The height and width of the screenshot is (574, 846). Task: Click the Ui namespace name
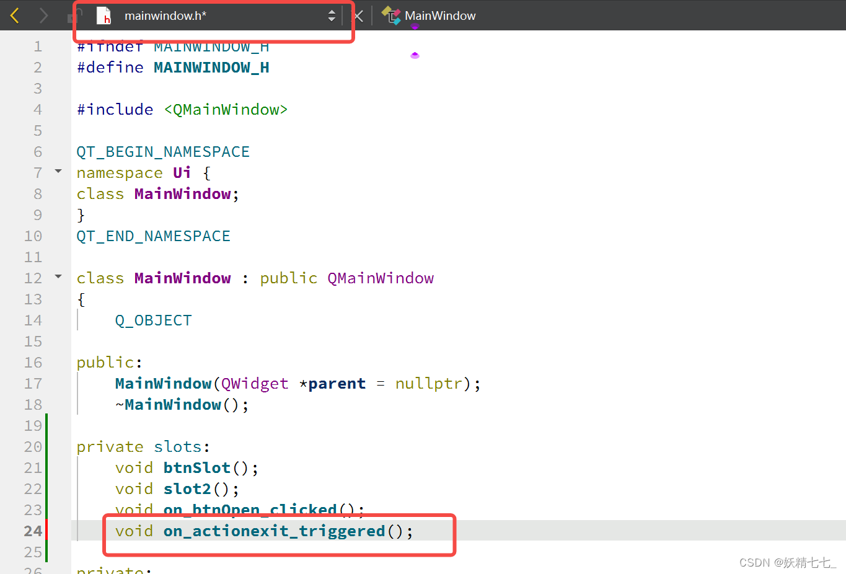click(182, 173)
